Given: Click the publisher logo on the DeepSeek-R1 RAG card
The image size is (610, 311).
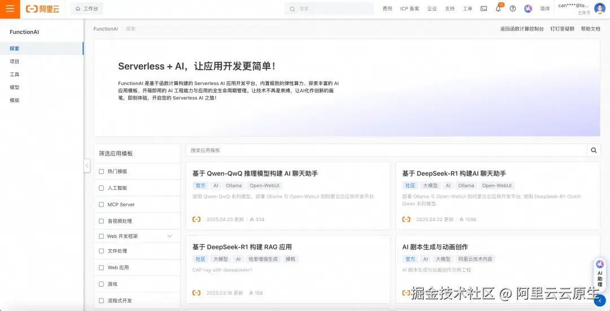Looking at the screenshot, I should 197,293.
